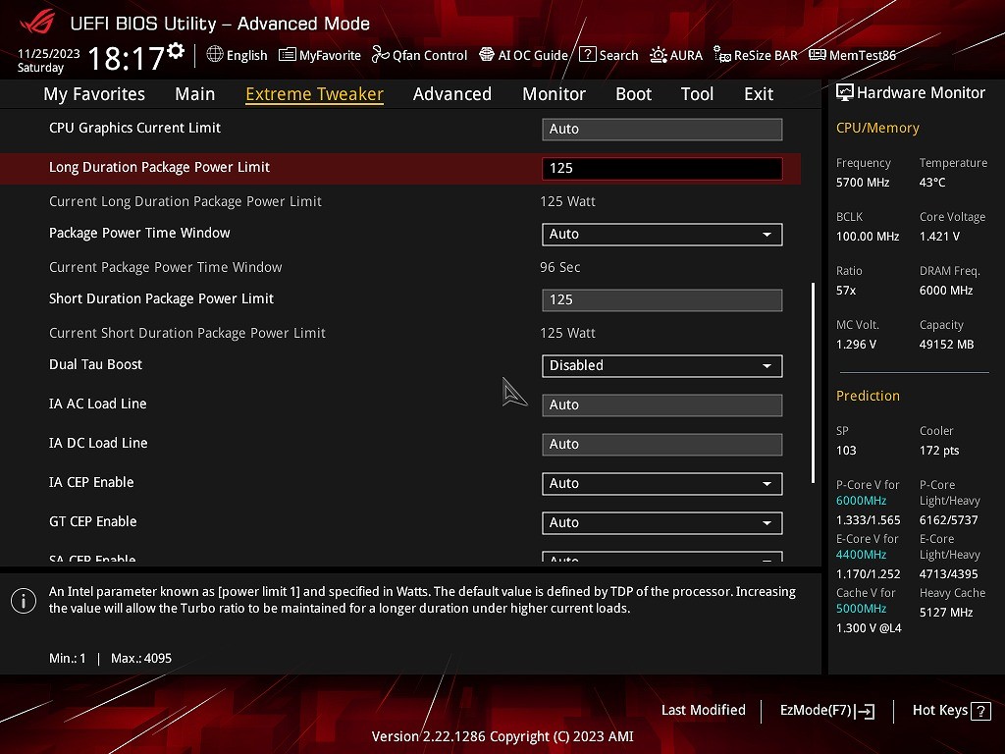Click the 5700 MHz frequency value
Screen dimensions: 1005x754
click(x=862, y=182)
